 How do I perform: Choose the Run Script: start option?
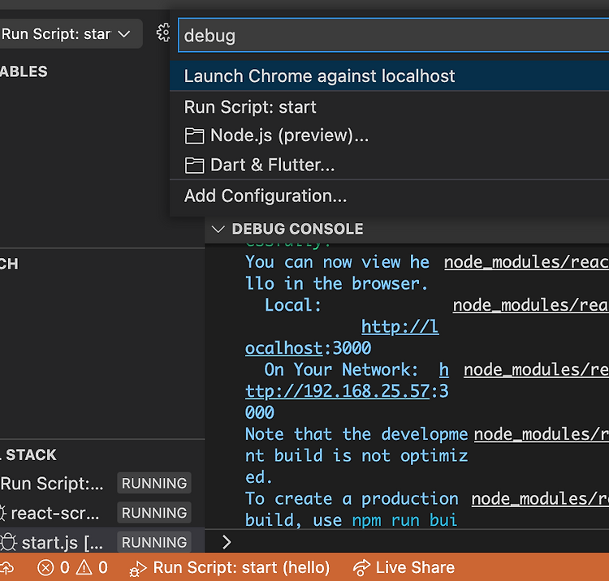pos(250,106)
